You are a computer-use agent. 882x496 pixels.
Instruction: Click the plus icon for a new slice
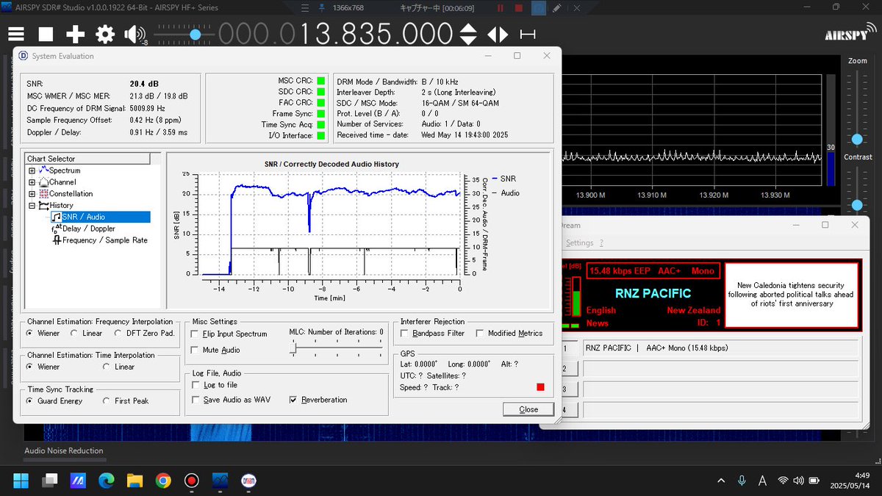(x=75, y=34)
